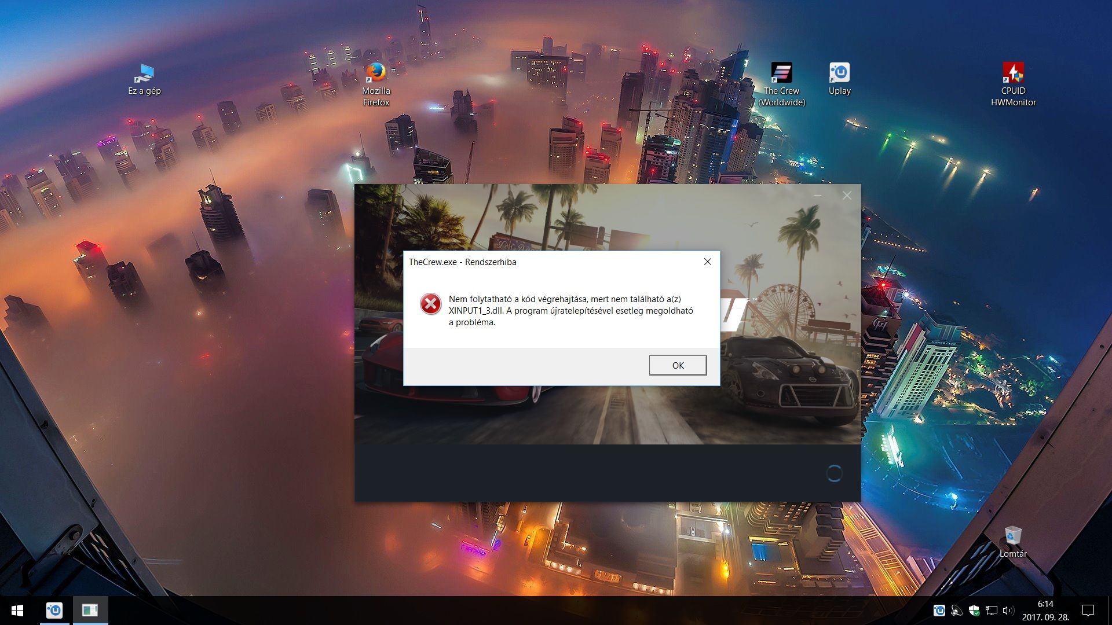Click the XINPUT1_3.dll error message text
The image size is (1112, 625).
tap(570, 311)
